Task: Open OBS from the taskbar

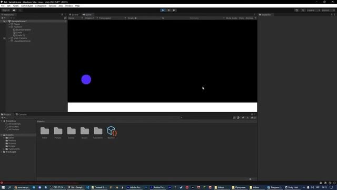Action: coord(57,187)
